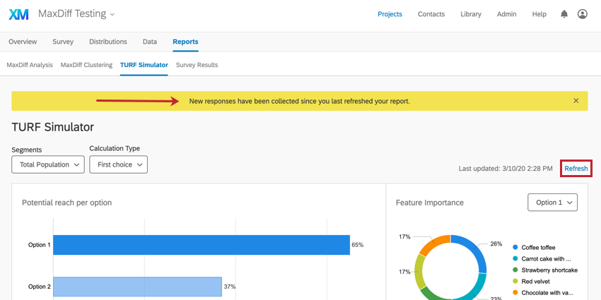
Task: Click the Option 2 light blue bar
Action: click(137, 287)
